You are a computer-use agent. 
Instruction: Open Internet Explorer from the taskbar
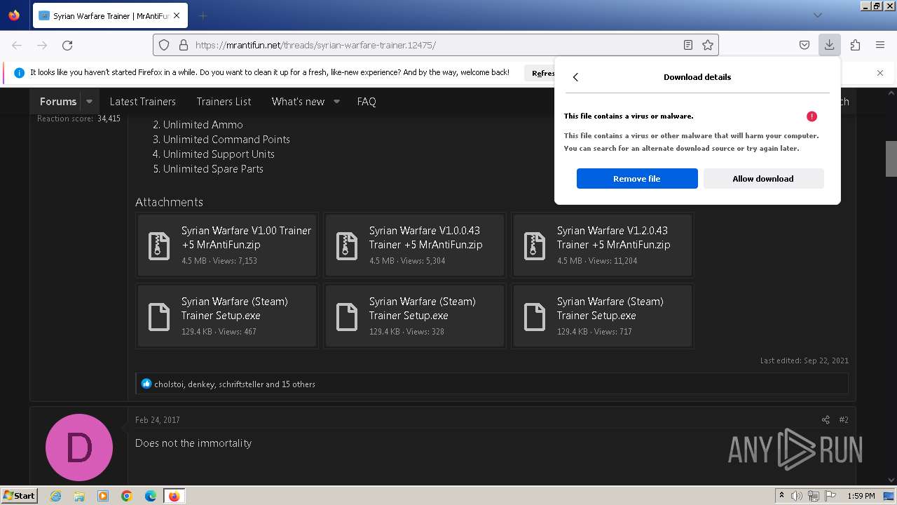point(55,496)
